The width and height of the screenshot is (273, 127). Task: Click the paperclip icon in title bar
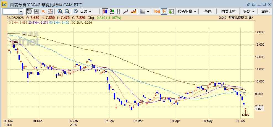point(248,4)
